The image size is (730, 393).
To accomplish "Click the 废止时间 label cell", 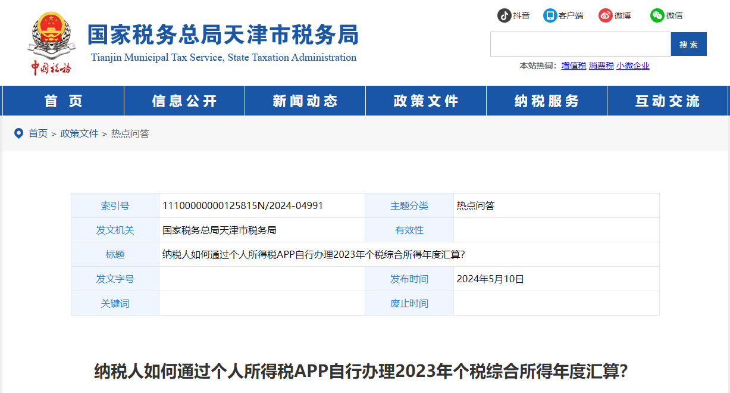I will click(409, 303).
